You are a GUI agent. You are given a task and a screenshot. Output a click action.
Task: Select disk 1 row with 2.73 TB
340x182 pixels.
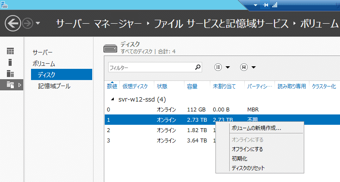point(222,120)
